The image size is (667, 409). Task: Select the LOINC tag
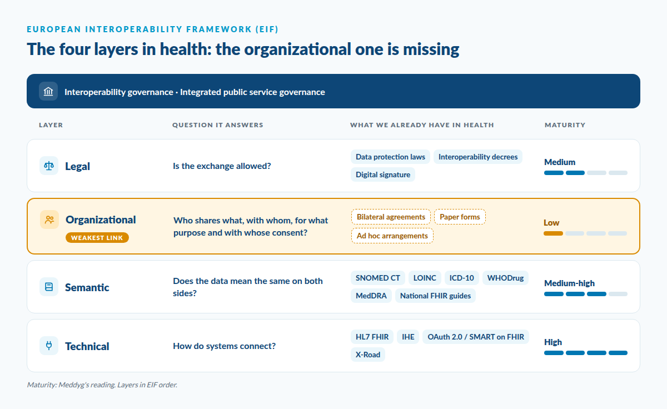click(x=425, y=278)
